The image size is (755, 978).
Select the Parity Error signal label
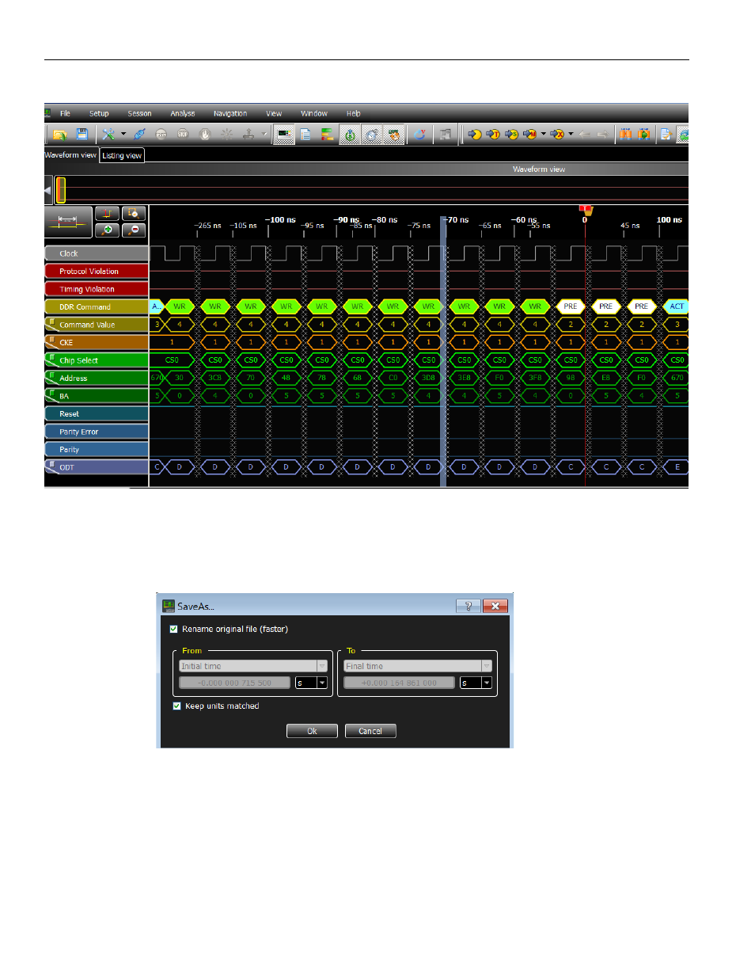[x=97, y=432]
